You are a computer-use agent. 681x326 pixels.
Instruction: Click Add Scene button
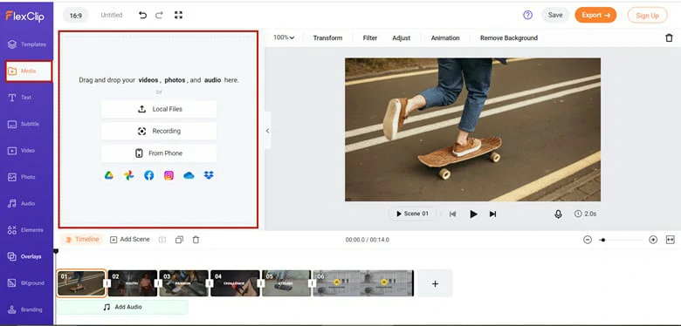(x=130, y=240)
